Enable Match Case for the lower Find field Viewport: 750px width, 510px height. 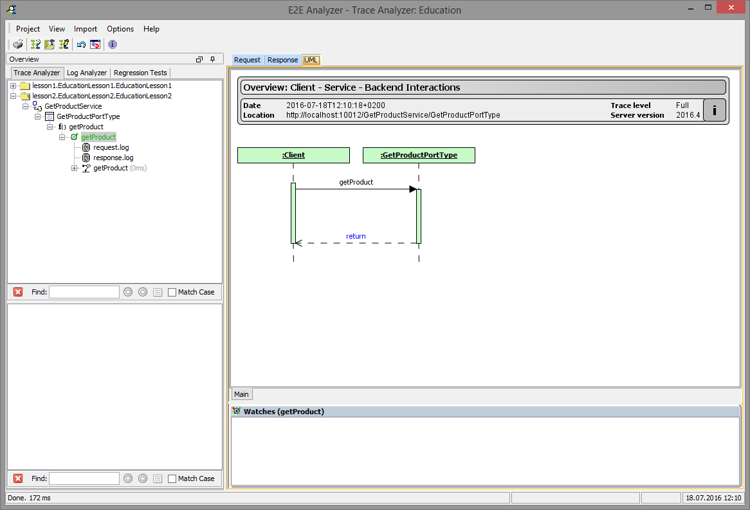(172, 478)
